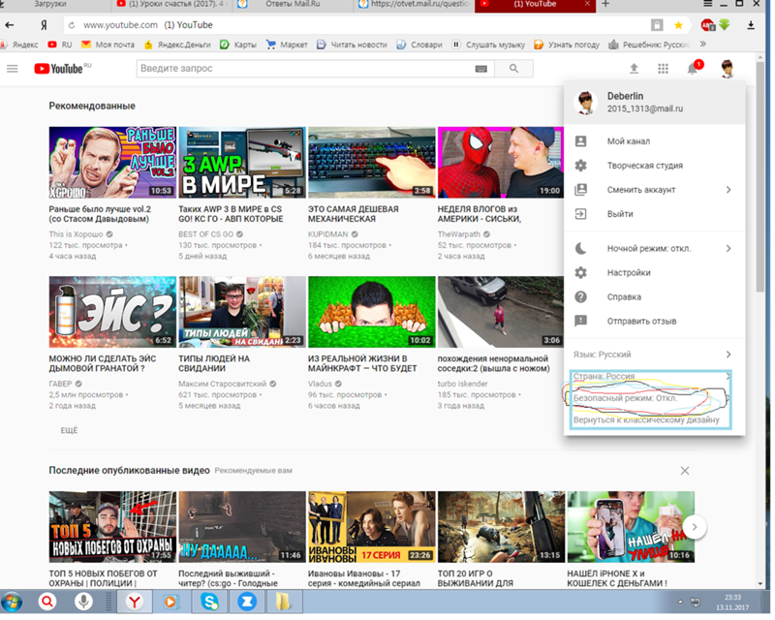Image resolution: width=775 pixels, height=620 pixels.
Task: Expand 'Сменить аккаунт' submenu
Action: point(655,190)
